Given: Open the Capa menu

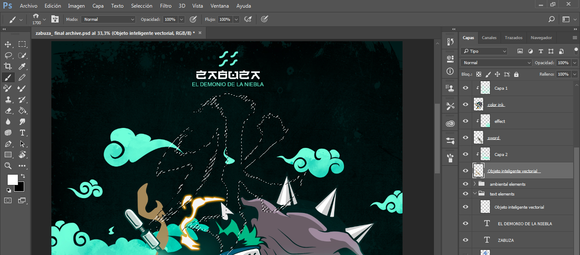Looking at the screenshot, I should coord(98,6).
